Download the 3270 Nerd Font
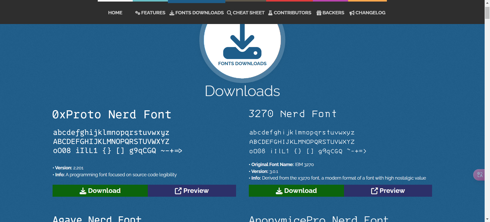This screenshot has height=222, width=490. [x=296, y=191]
